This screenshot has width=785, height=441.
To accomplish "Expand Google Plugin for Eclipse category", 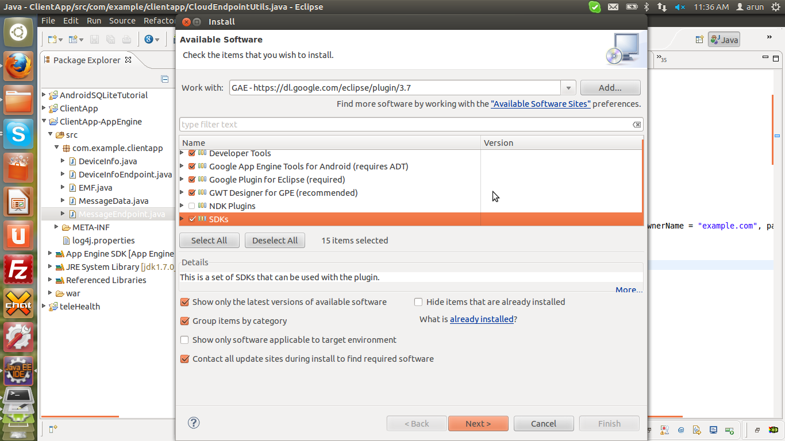I will click(x=183, y=179).
